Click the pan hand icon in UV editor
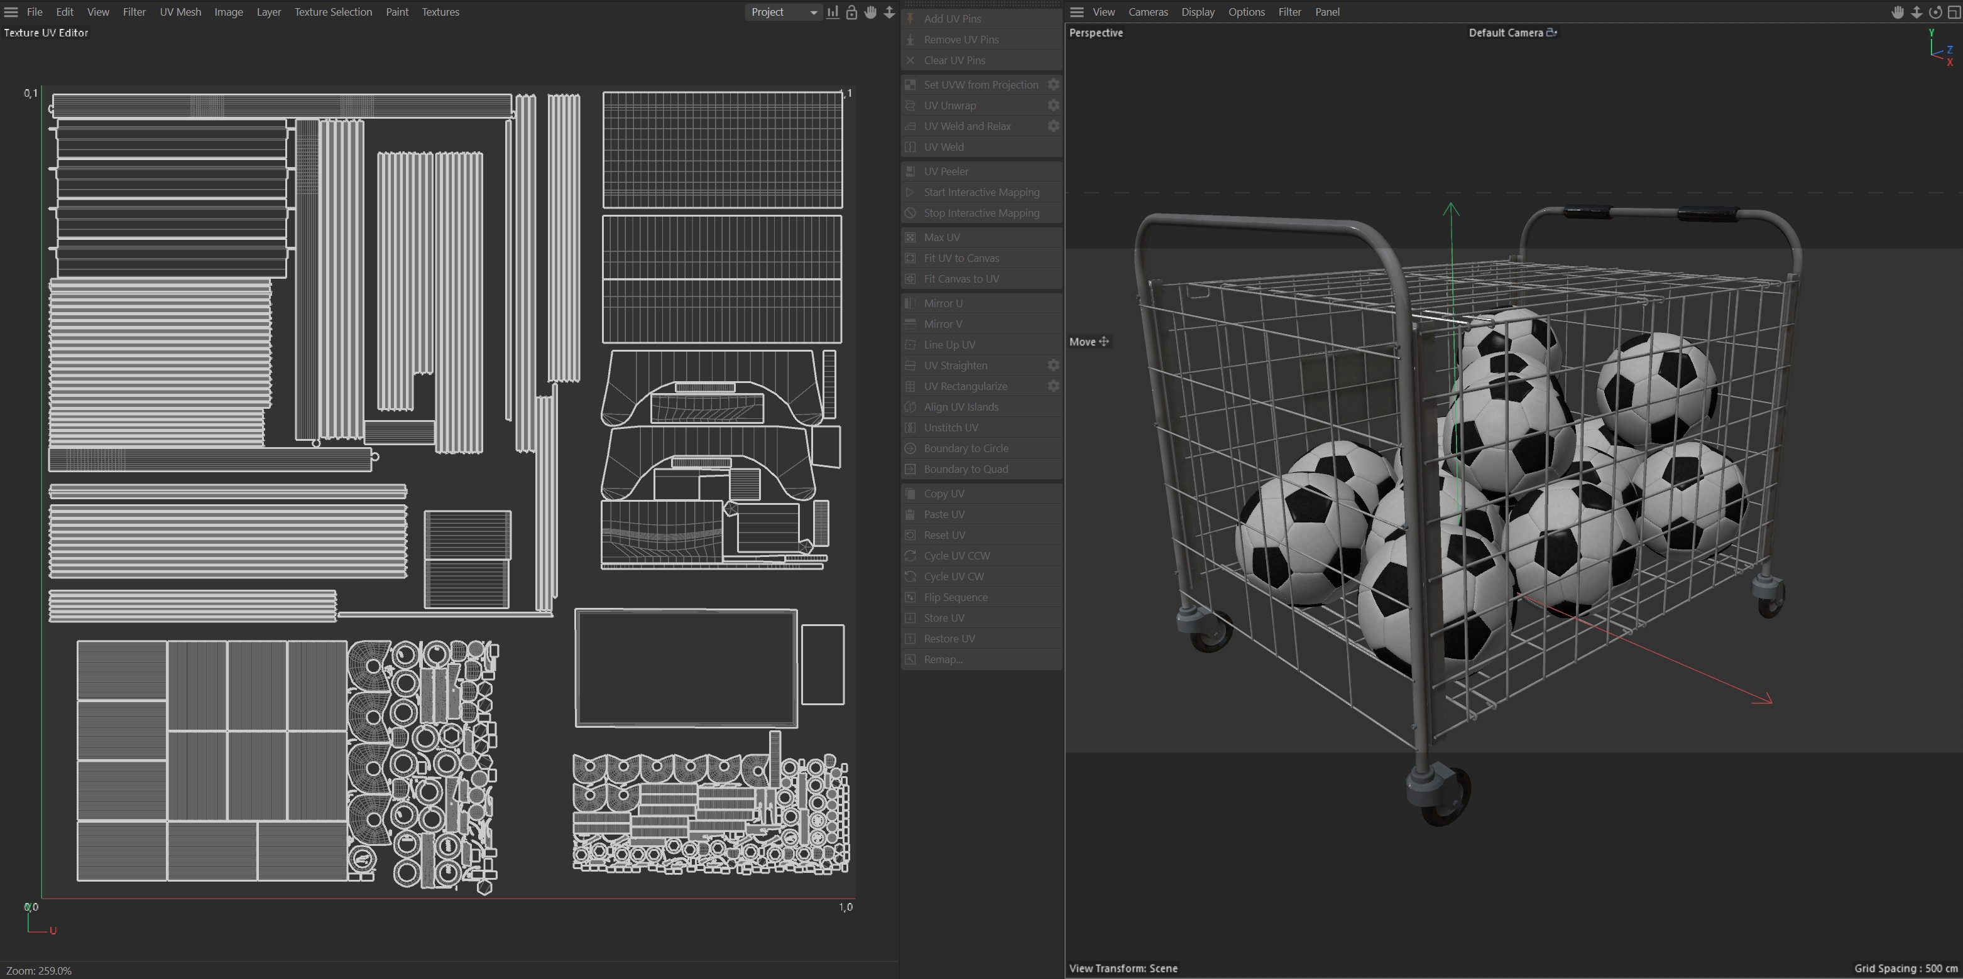Image resolution: width=1963 pixels, height=979 pixels. 870,12
